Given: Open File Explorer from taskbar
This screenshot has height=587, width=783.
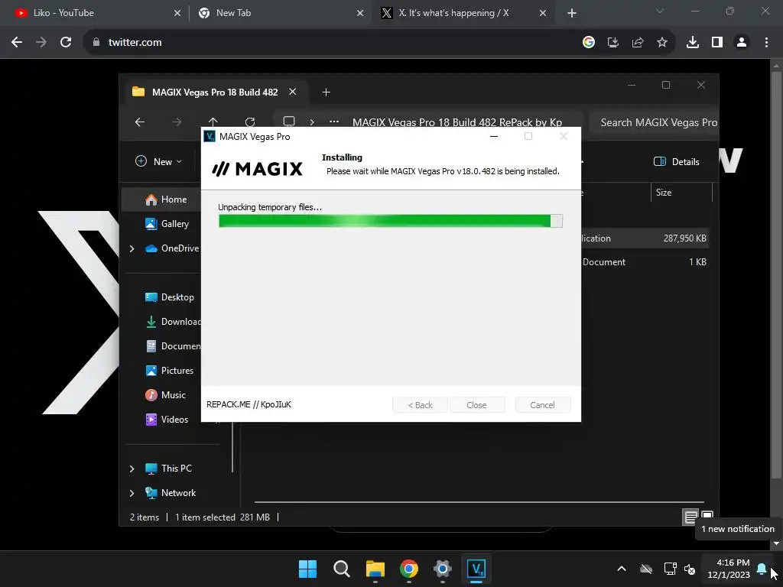Looking at the screenshot, I should (x=375, y=569).
